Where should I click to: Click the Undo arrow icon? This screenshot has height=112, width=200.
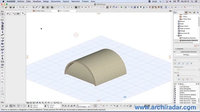tap(27, 7)
